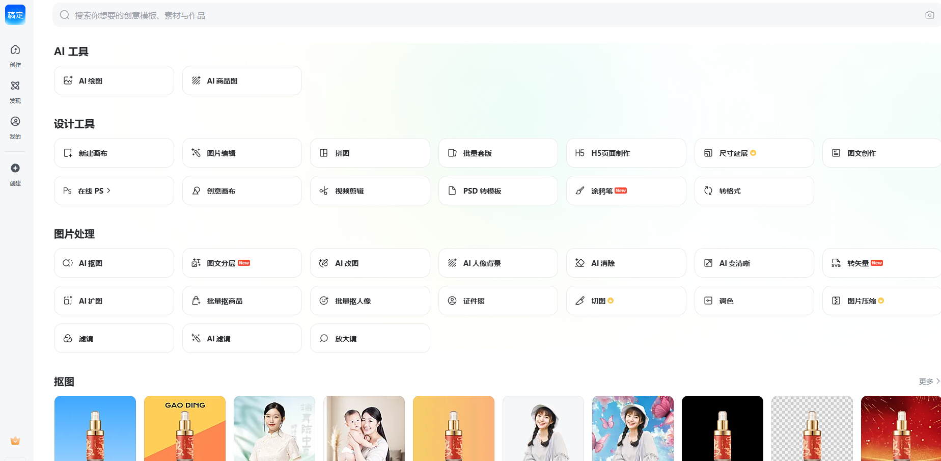Click the H5页面制作 icon

pyautogui.click(x=580, y=153)
